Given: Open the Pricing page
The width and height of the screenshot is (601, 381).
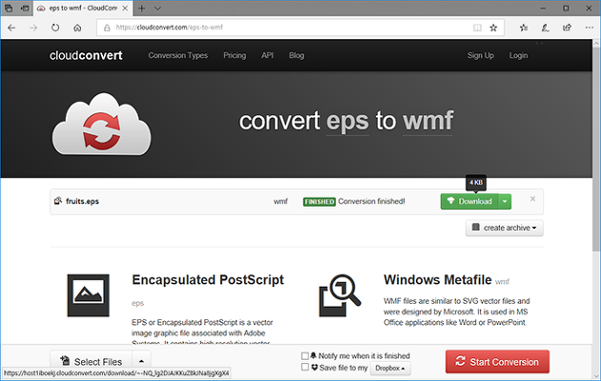Looking at the screenshot, I should [x=235, y=55].
